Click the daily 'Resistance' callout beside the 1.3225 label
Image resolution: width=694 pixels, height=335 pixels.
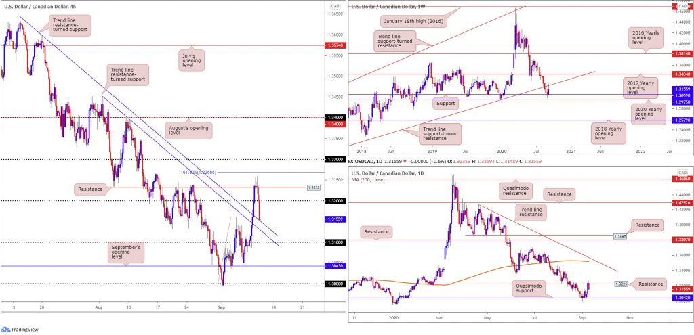pyautogui.click(x=650, y=284)
